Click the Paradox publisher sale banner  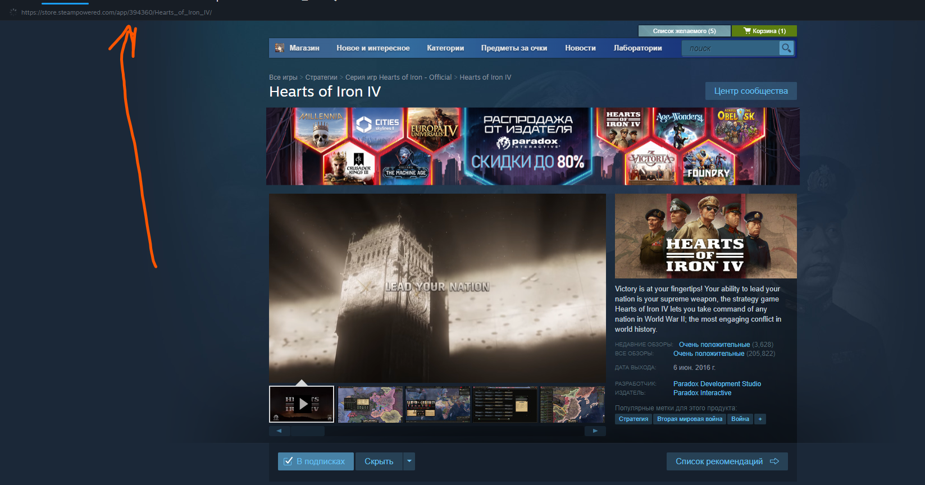tap(533, 147)
